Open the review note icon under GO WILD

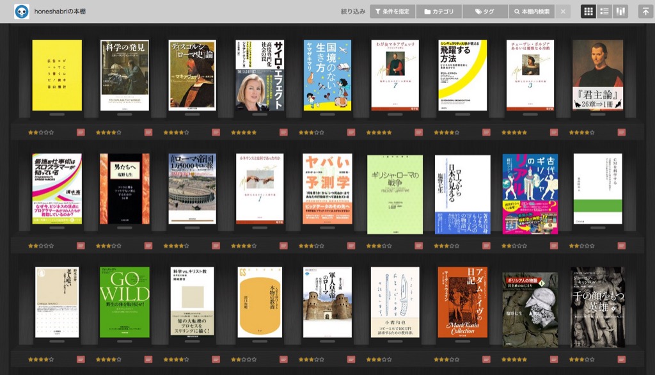coord(148,359)
